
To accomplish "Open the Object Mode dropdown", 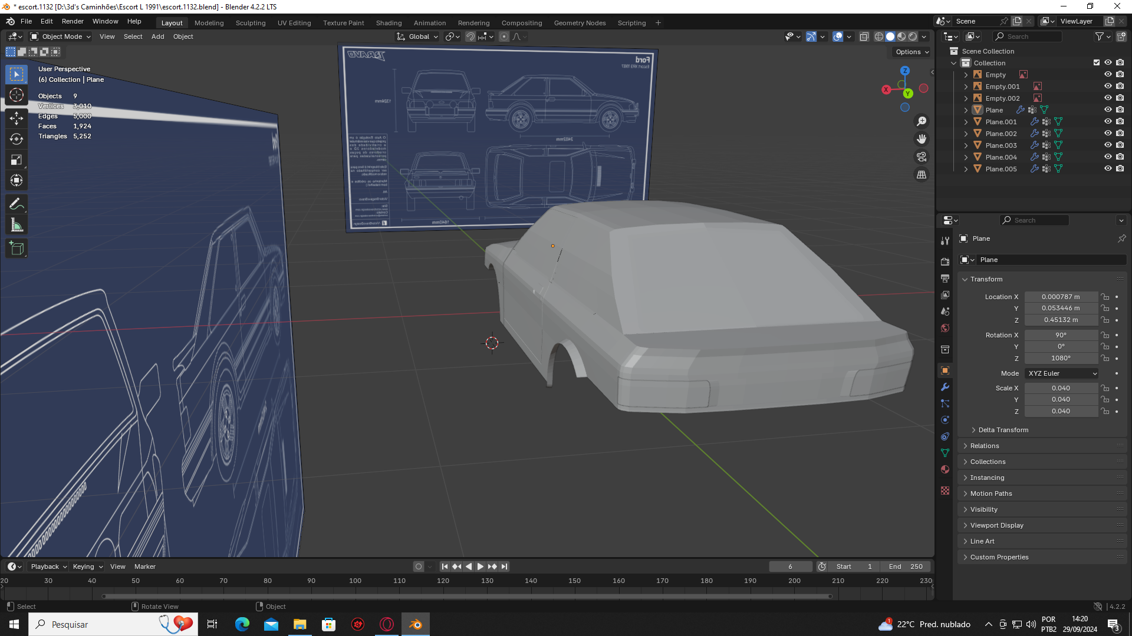I will [61, 37].
